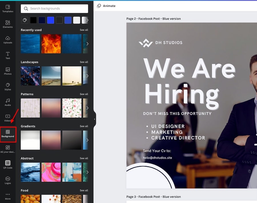
Task: Select the desert moon landscape
Action: point(51,76)
